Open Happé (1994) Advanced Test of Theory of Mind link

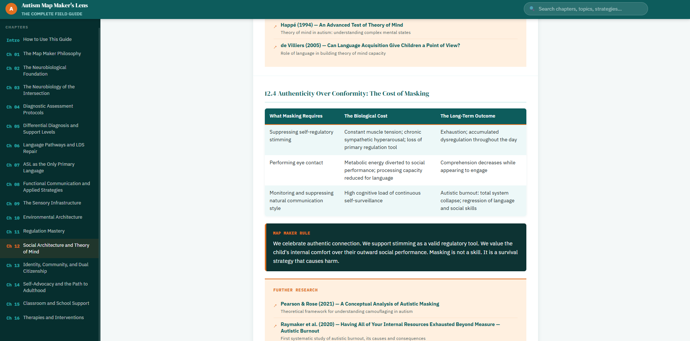[342, 25]
